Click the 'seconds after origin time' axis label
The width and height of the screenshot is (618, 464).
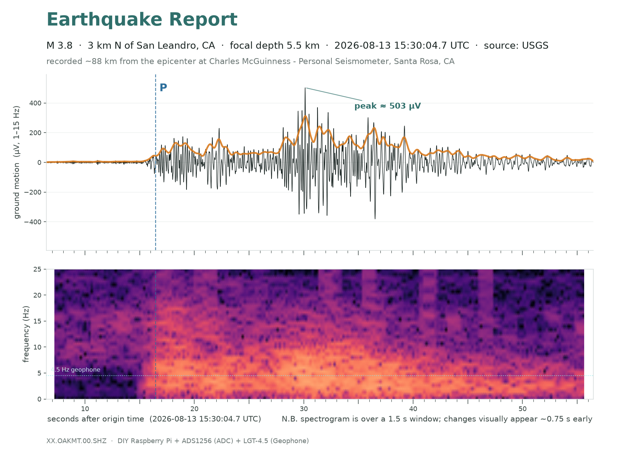154,419
